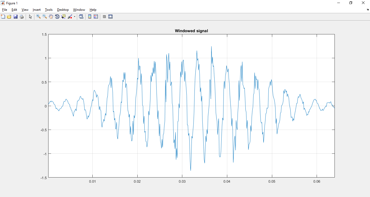370x197 pixels.
Task: Click the Link Plot toolbar icon
Action: pyautogui.click(x=81, y=17)
